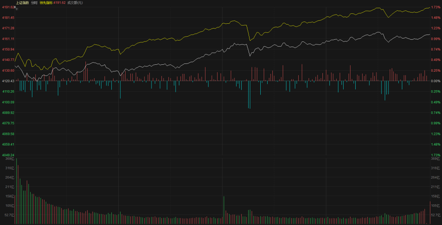Select the green 1.73% label at bottom right
The width and height of the screenshot is (442, 225).
[x=436, y=155]
